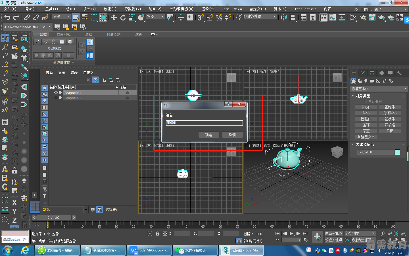This screenshot has width=409, height=256.
Task: Toggle the Percent Snap icon
Action: [x=219, y=18]
